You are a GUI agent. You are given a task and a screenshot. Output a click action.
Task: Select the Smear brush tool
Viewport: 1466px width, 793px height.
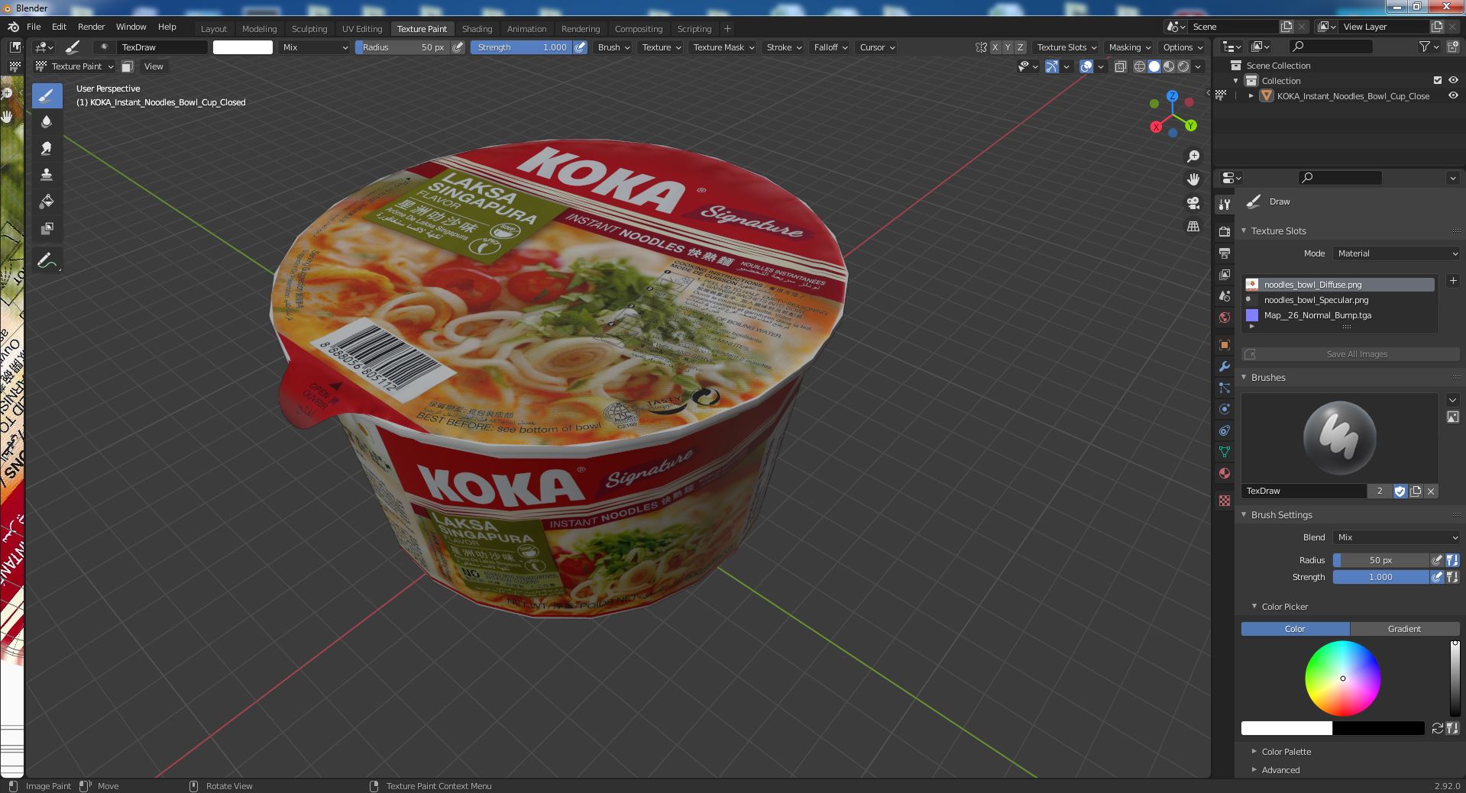(47, 149)
